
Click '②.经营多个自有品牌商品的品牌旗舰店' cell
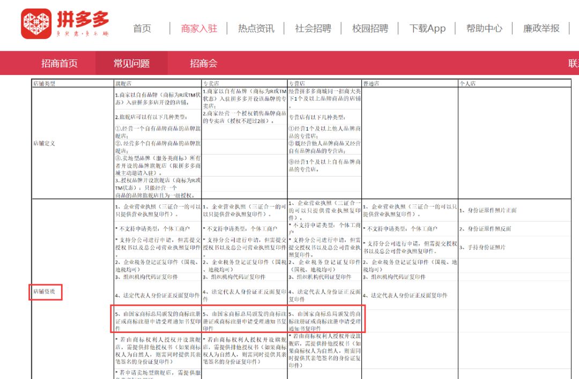(158, 147)
